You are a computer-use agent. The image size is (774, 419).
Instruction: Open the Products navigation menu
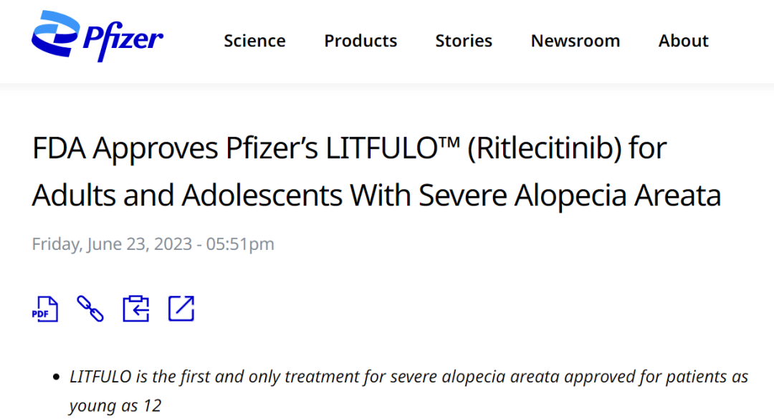pyautogui.click(x=360, y=41)
